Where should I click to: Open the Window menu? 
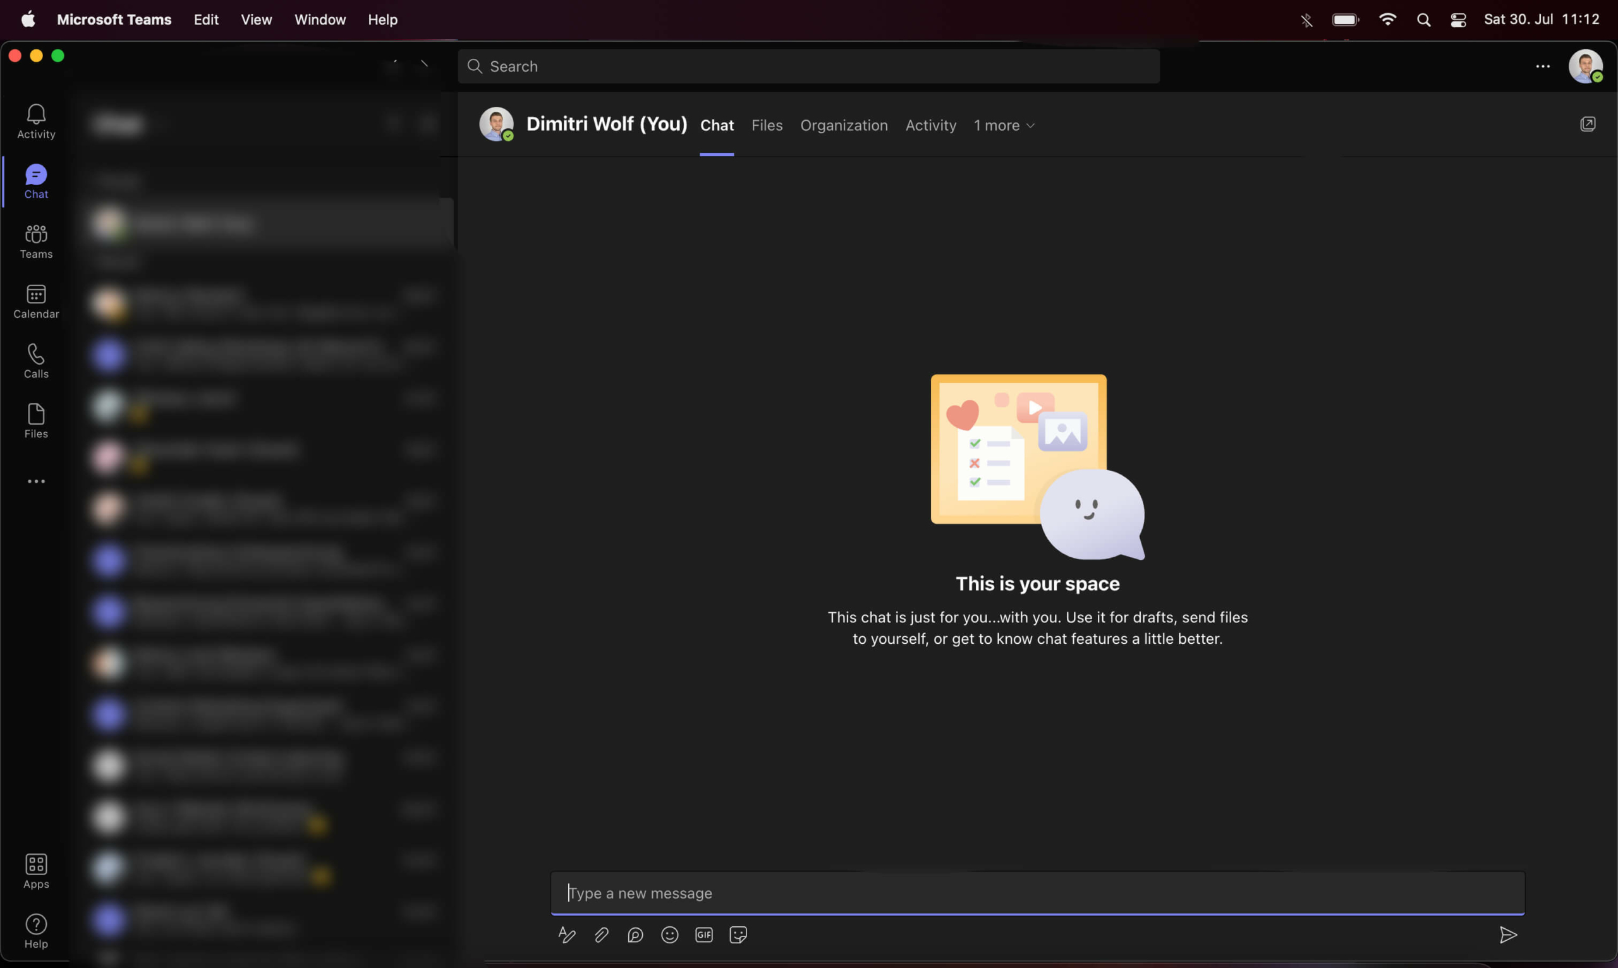(320, 20)
